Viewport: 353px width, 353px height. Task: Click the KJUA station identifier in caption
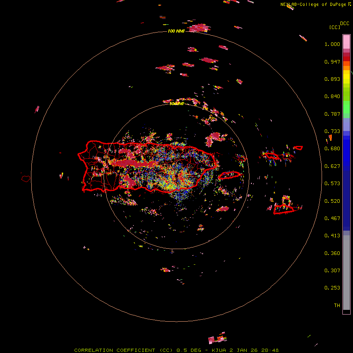(218, 350)
